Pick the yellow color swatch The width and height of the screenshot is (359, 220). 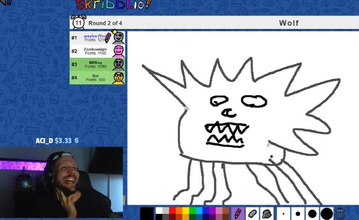point(186,210)
